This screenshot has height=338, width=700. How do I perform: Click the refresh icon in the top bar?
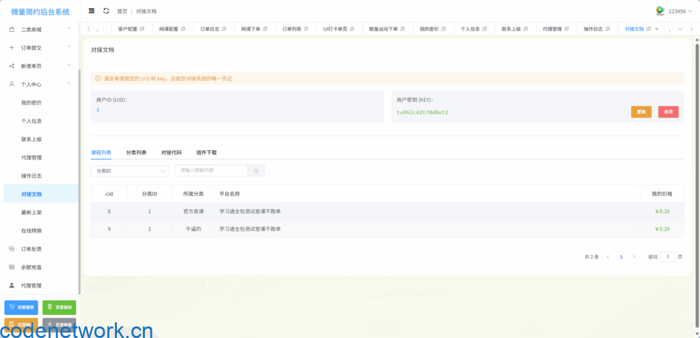click(106, 11)
